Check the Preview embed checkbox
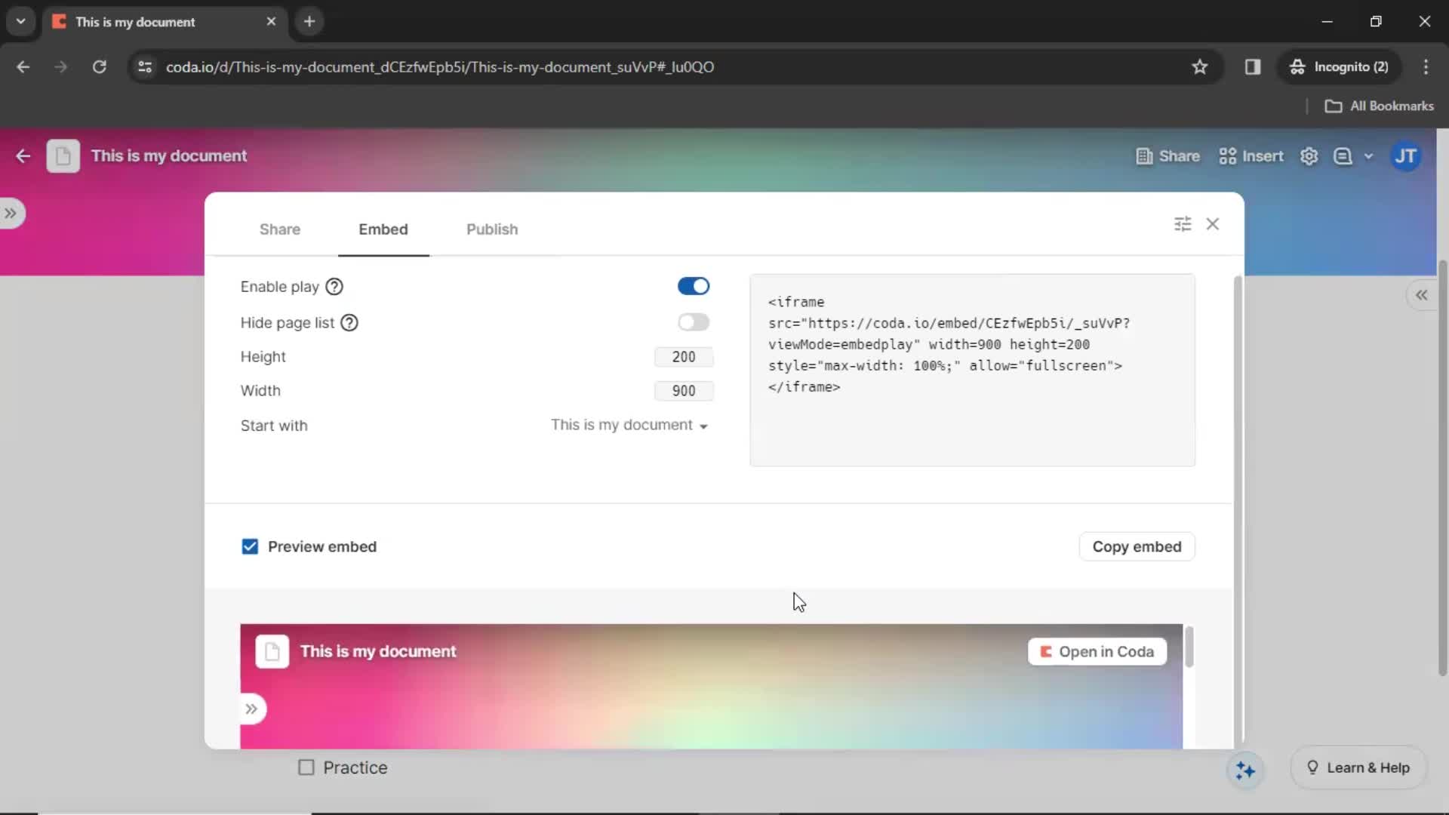1449x815 pixels. click(250, 546)
